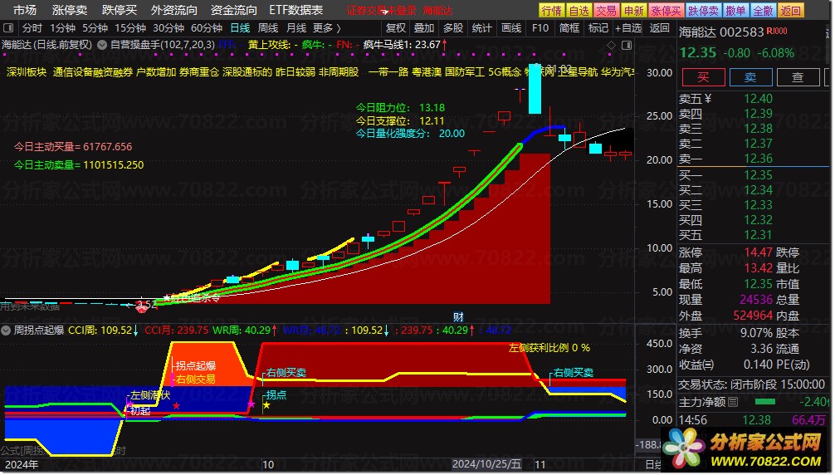Click the 主力净额 details icon

[x=733, y=402]
